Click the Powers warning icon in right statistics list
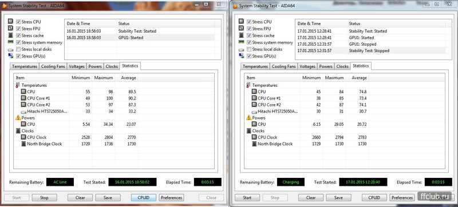The image size is (458, 207). [x=248, y=118]
